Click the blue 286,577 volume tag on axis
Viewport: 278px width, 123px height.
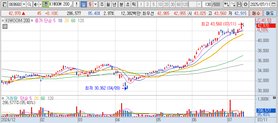266,110
